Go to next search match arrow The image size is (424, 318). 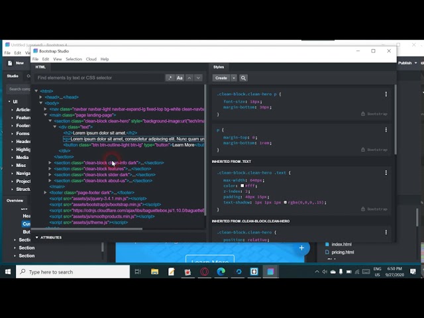point(198,78)
